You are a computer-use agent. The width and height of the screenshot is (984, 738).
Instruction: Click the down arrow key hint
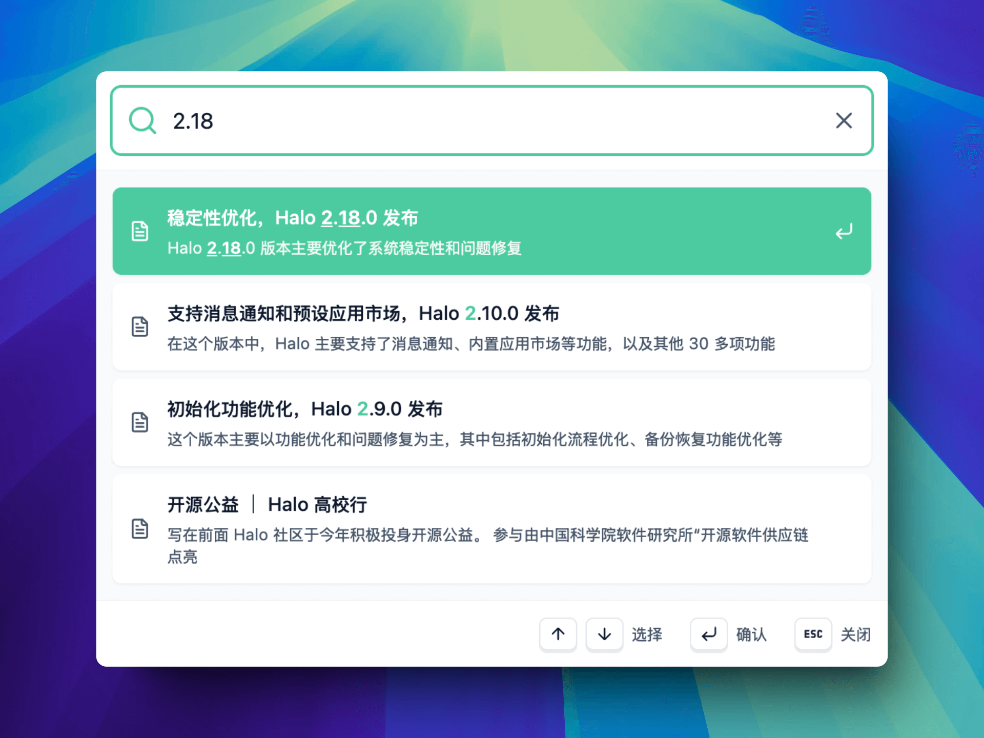click(604, 634)
